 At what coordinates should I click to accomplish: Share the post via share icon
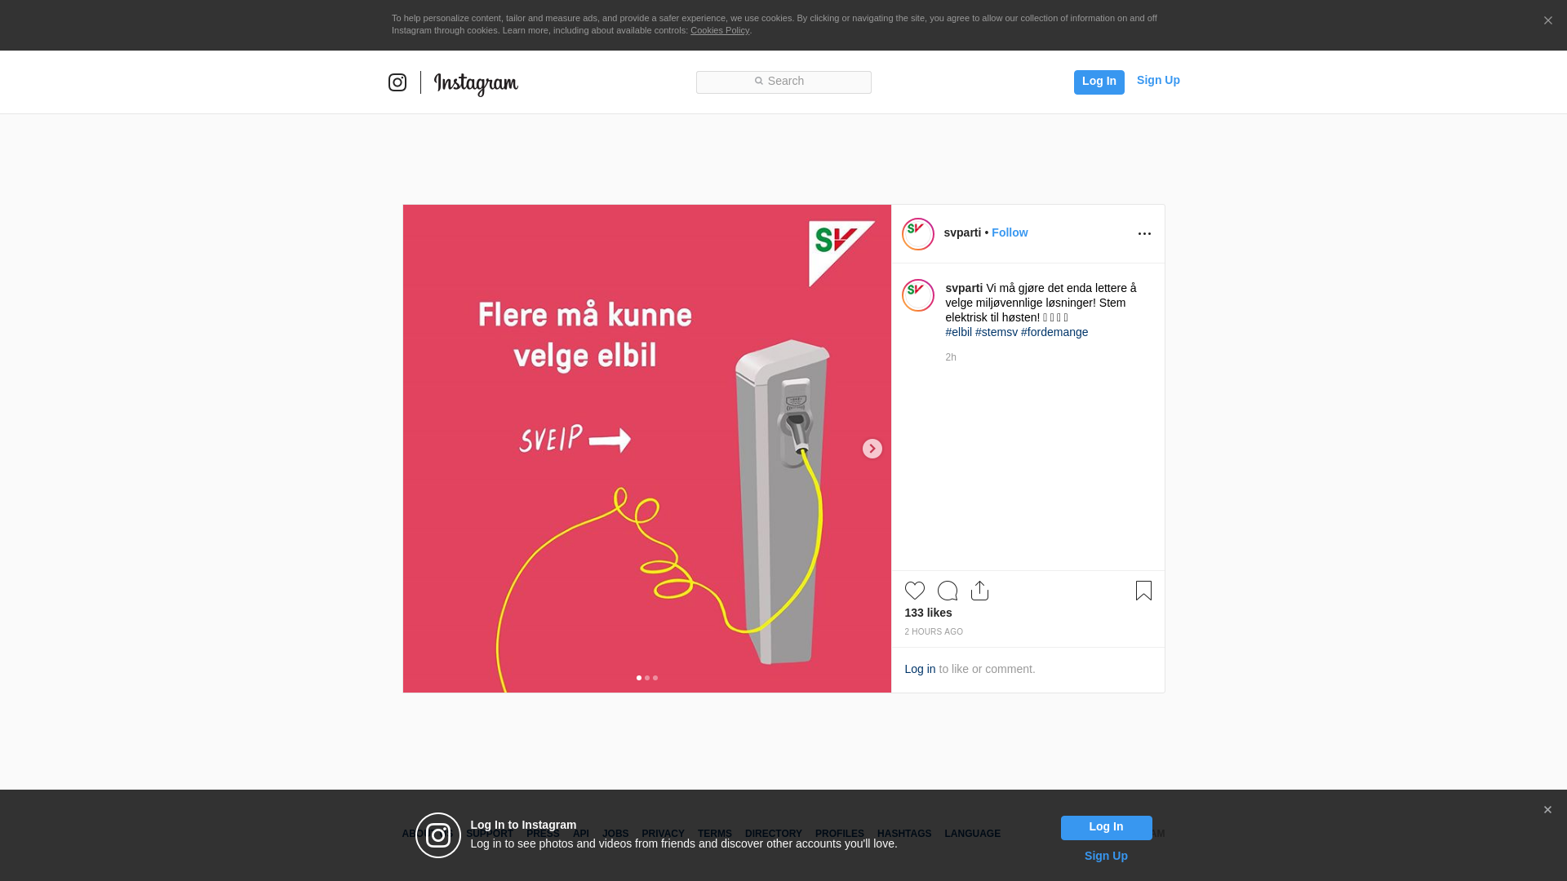coord(980,591)
